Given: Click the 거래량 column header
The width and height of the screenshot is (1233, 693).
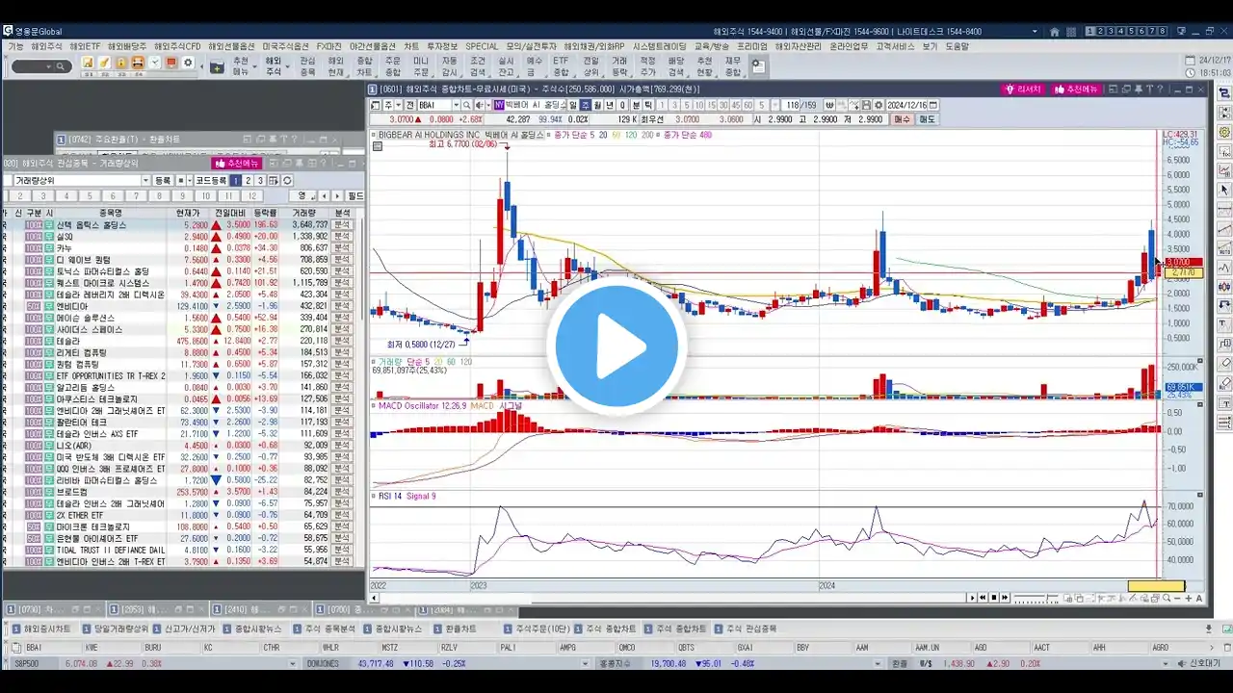Looking at the screenshot, I should pyautogui.click(x=304, y=213).
